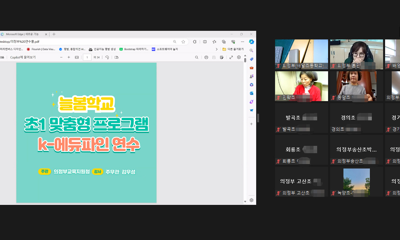Select the 회룡초 participant tile
The height and width of the screenshot is (240, 400).
click(302, 150)
